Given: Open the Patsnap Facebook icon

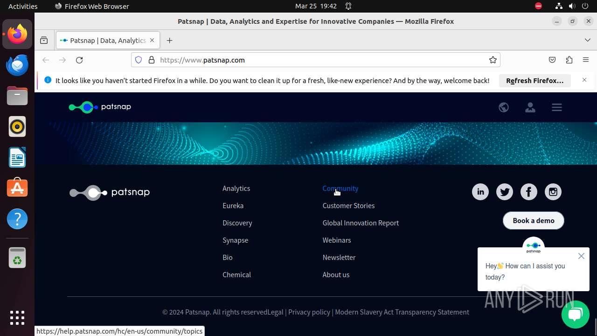Looking at the screenshot, I should tap(529, 192).
